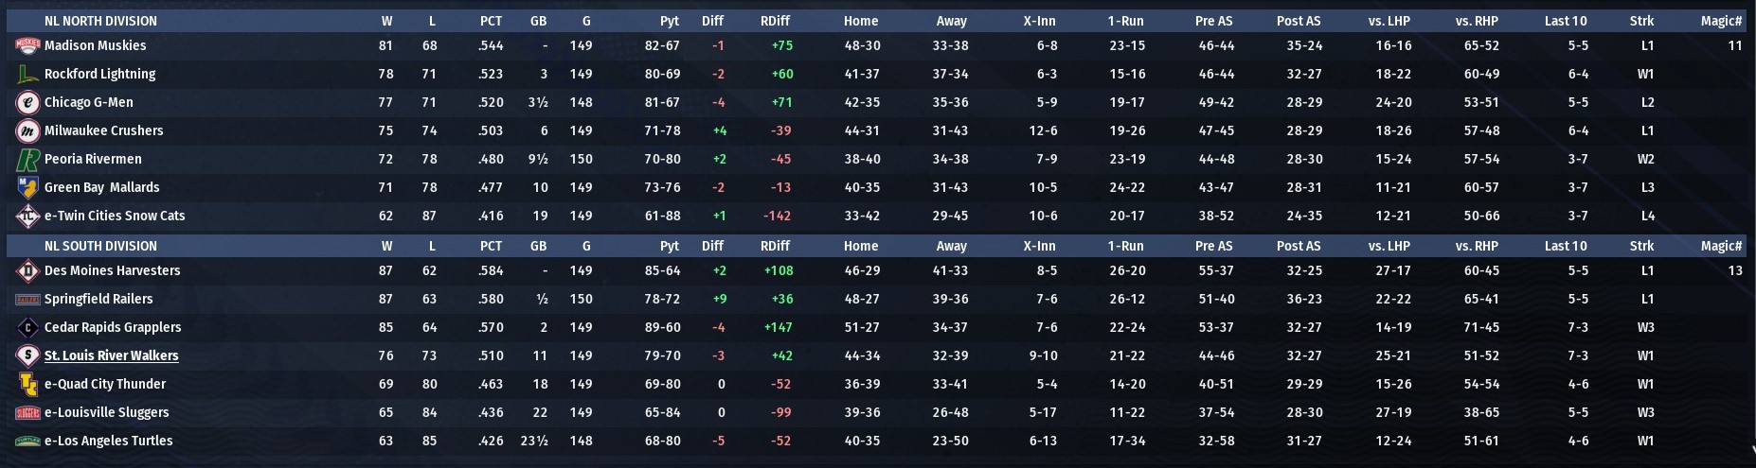Sort NL North by RDiff column
This screenshot has height=468, width=1756.
tap(775, 21)
